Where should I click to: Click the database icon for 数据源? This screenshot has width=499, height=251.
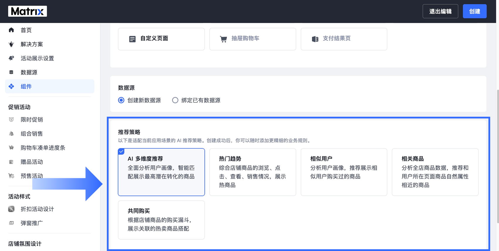pos(11,72)
